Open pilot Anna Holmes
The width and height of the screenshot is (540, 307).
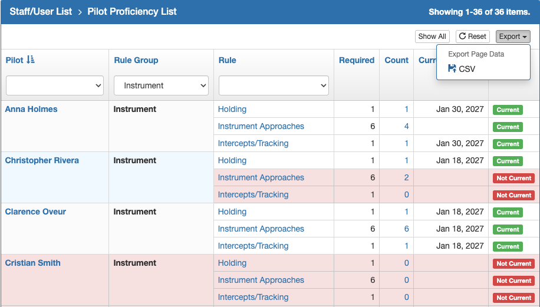tap(31, 109)
